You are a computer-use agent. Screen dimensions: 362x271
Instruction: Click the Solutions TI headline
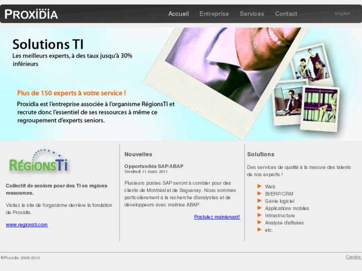(x=48, y=44)
